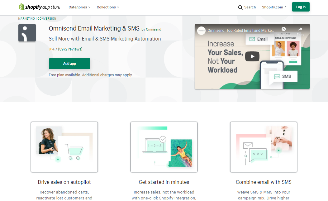Click the Omnisend channel avatar on the video

[202, 31]
